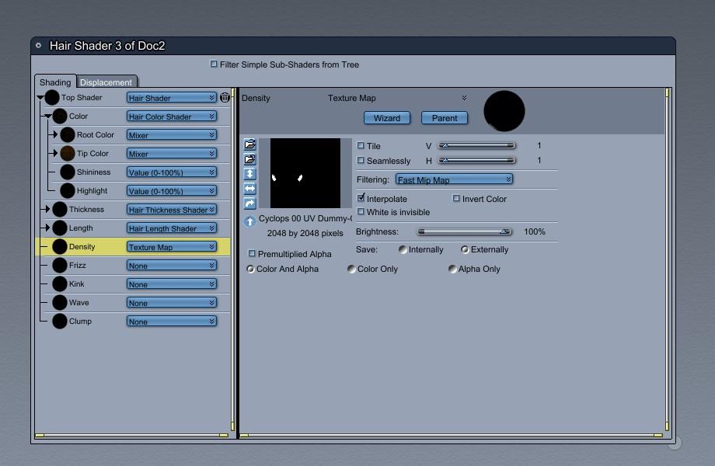This screenshot has width=715, height=466.
Task: Click the Wave preview sphere
Action: coord(60,302)
